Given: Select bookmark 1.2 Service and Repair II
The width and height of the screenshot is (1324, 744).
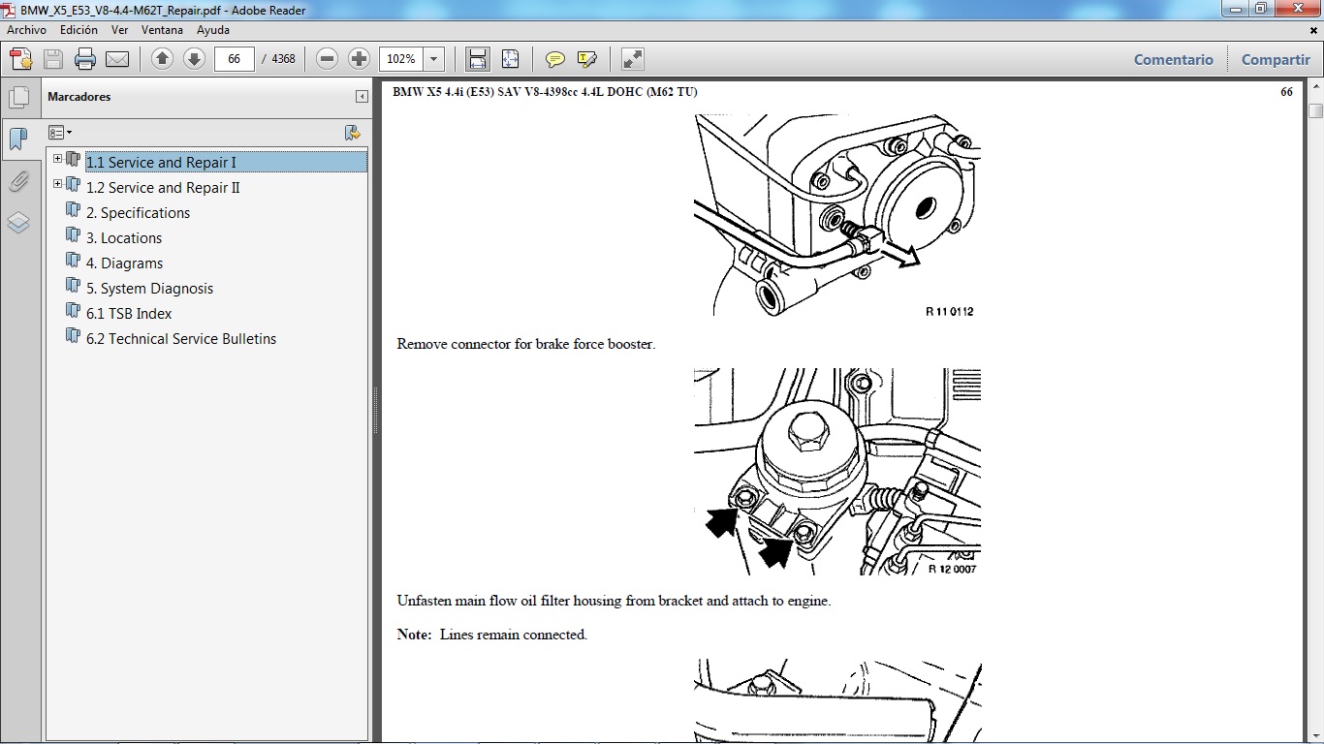Looking at the screenshot, I should pyautogui.click(x=163, y=188).
